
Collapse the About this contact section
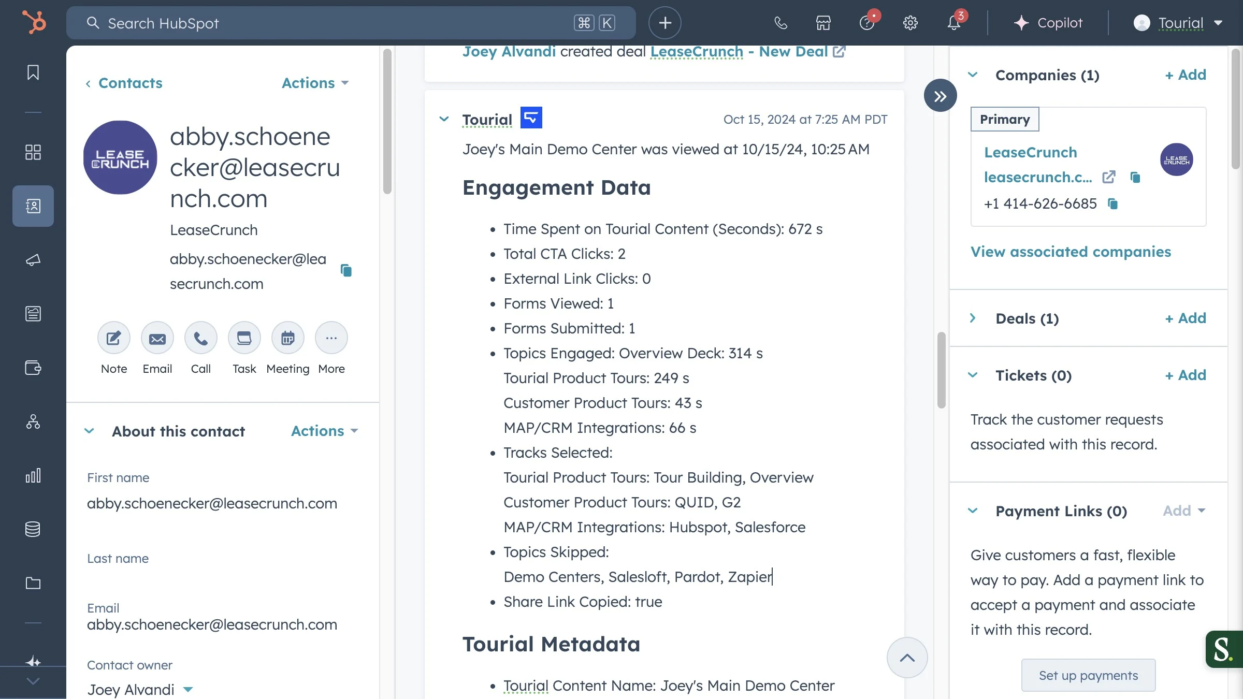(89, 431)
